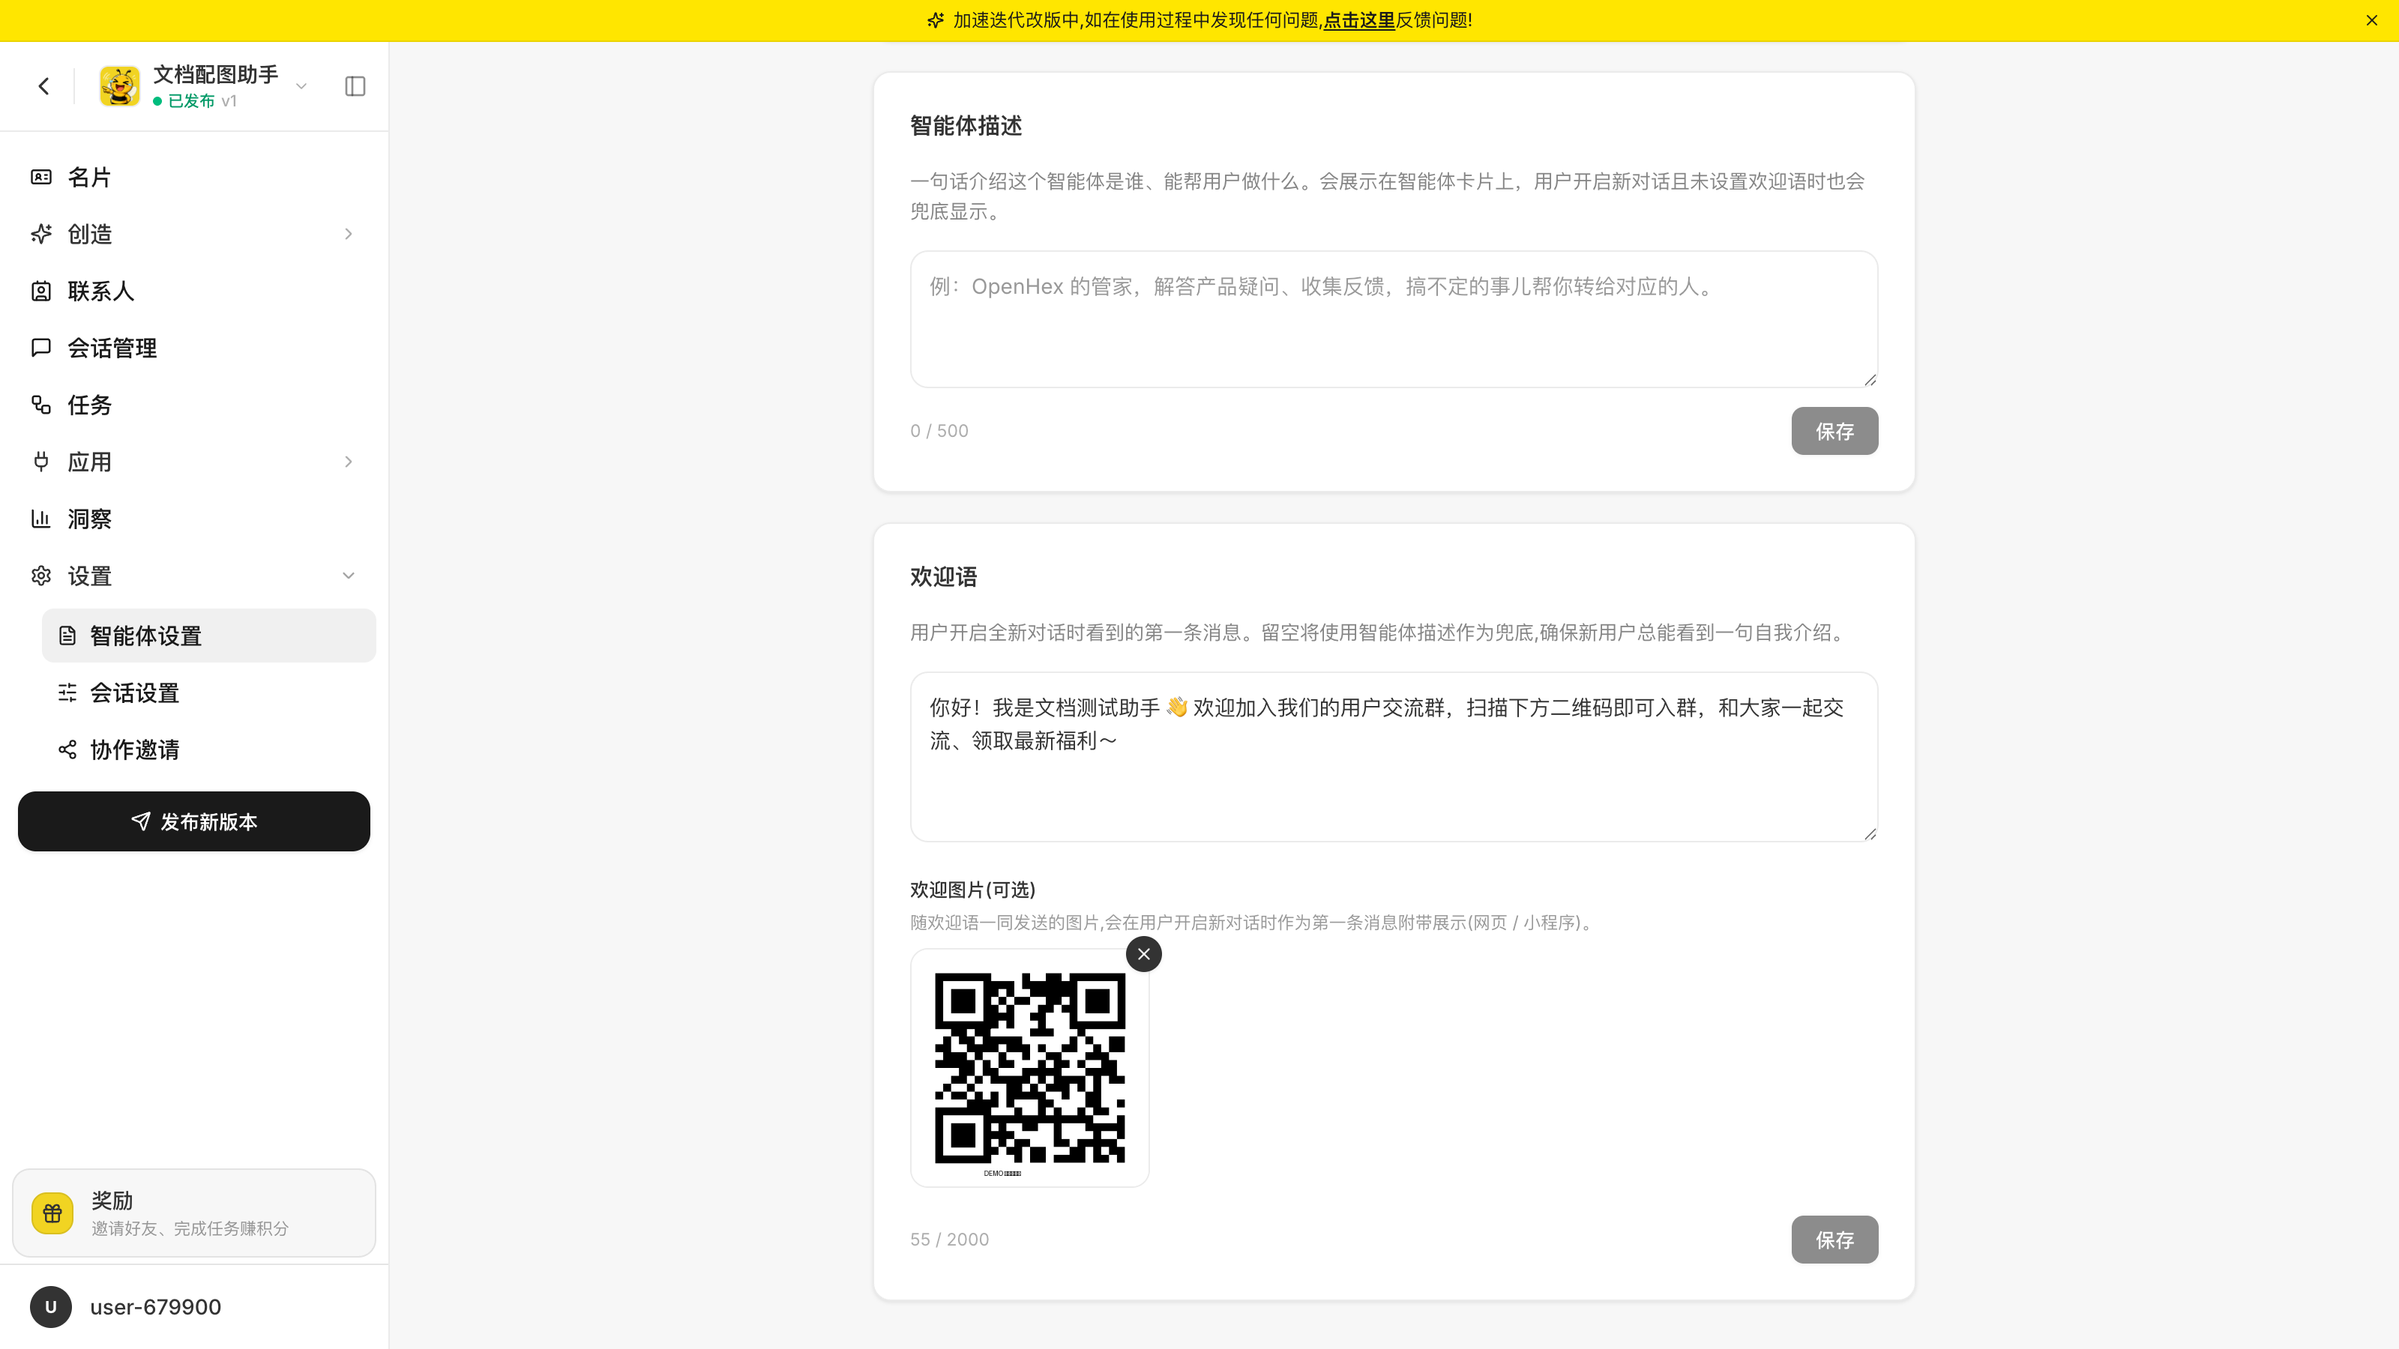The width and height of the screenshot is (2399, 1349).
Task: Click the yellow gift icon
Action: (52, 1213)
